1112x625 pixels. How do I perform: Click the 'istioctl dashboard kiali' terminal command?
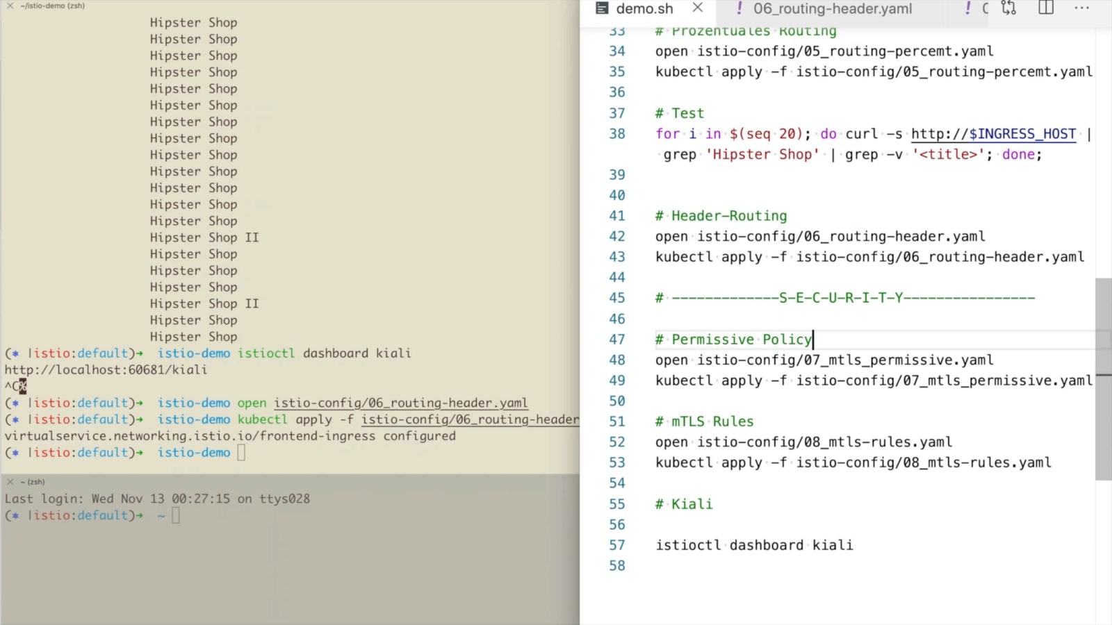point(324,353)
